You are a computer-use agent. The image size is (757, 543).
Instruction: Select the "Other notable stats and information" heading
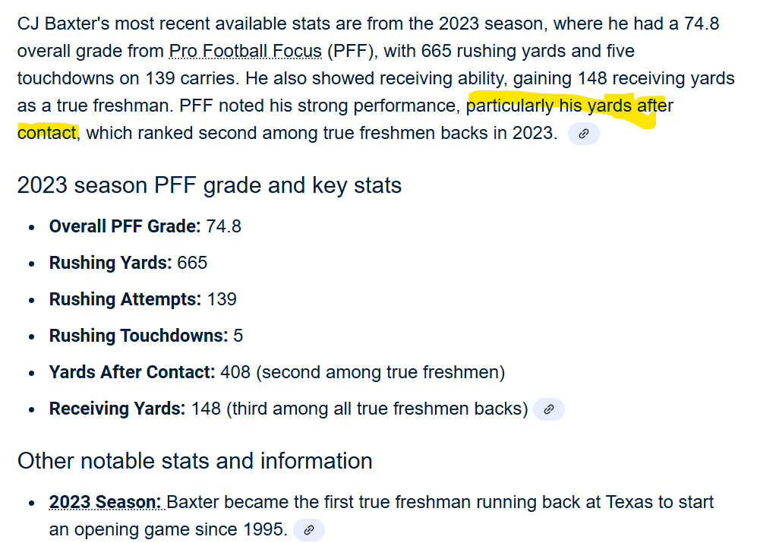point(194,461)
